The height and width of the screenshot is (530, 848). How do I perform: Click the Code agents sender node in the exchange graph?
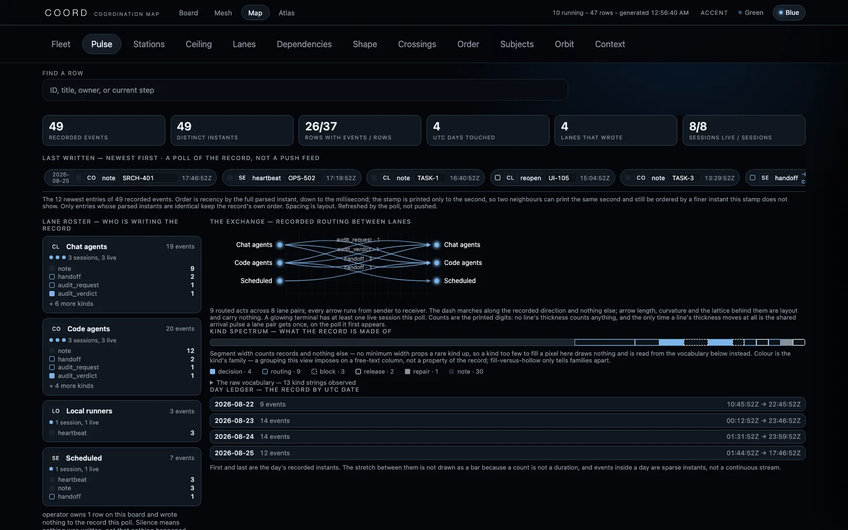click(x=280, y=263)
